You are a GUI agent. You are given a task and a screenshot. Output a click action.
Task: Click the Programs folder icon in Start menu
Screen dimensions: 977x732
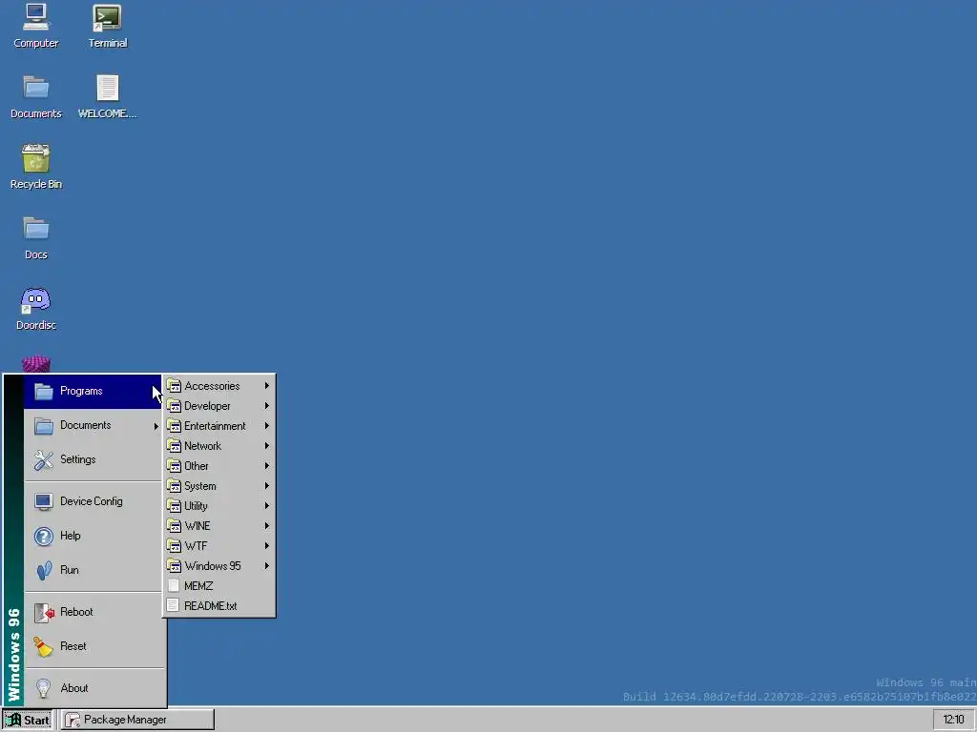coord(44,392)
